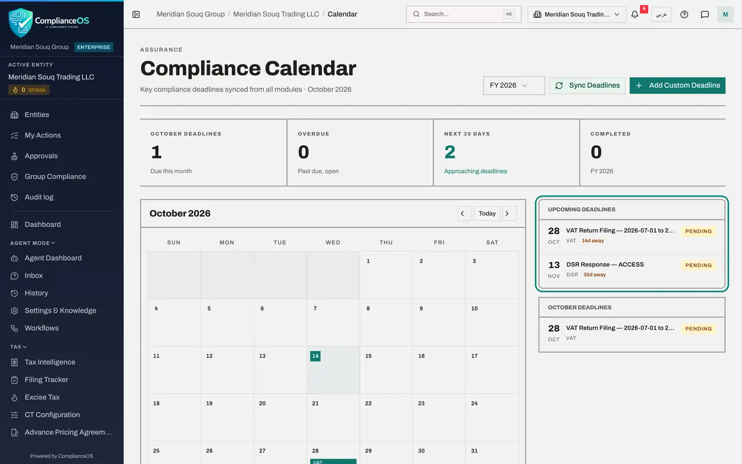Select October 14 on the calendar
742x464 pixels.
tap(333, 370)
